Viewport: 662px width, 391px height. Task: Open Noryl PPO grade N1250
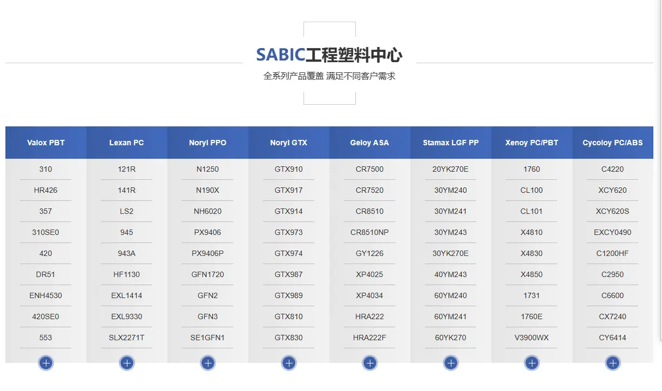(208, 169)
